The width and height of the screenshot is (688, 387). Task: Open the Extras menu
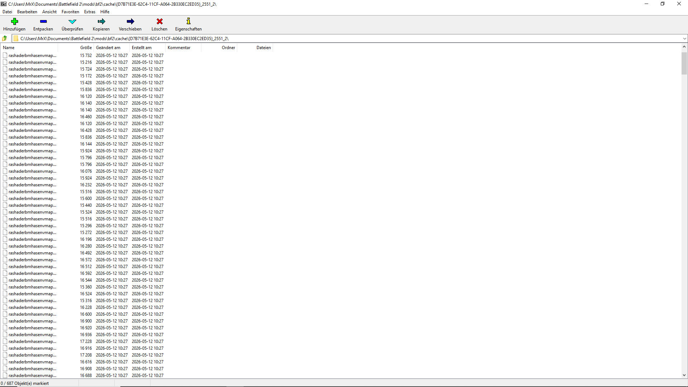tap(90, 12)
